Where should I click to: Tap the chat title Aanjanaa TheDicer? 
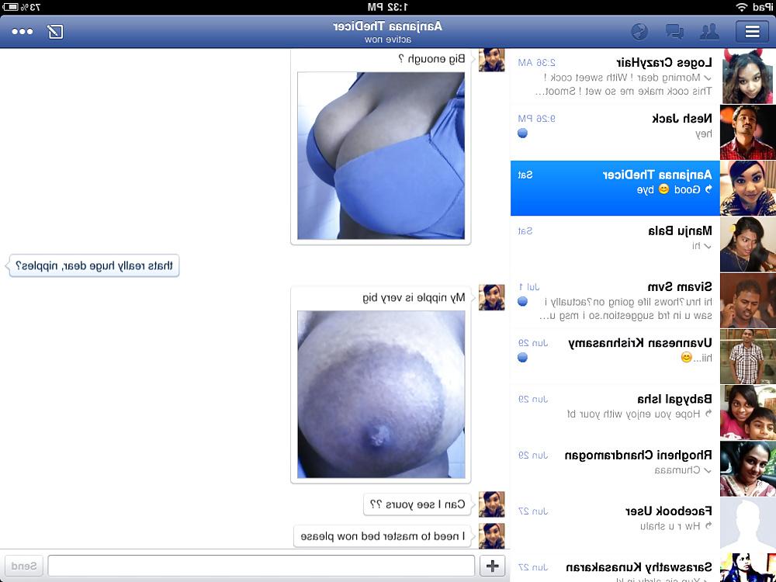tap(387, 26)
